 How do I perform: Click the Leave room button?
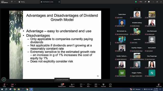coord(159,85)
